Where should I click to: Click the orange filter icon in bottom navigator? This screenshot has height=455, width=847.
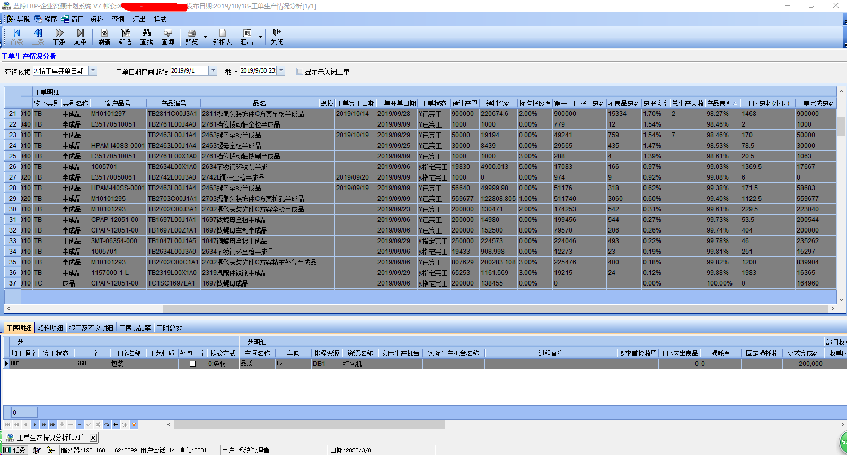[x=134, y=424]
